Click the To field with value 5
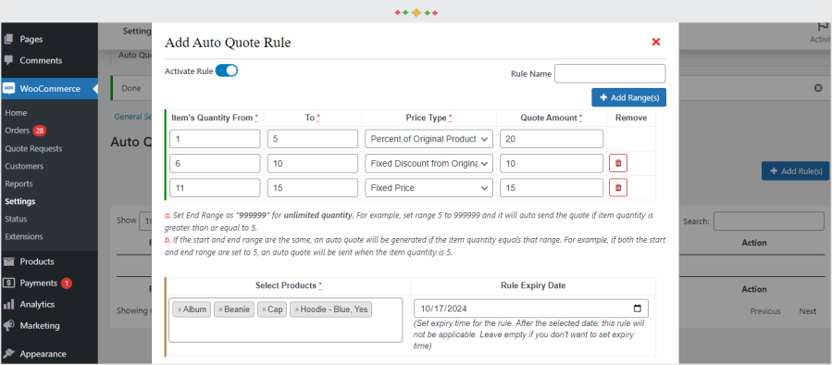The image size is (832, 365). coord(313,139)
